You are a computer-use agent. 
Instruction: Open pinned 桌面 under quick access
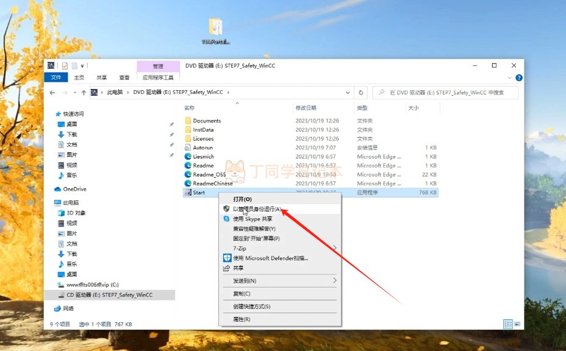click(71, 124)
